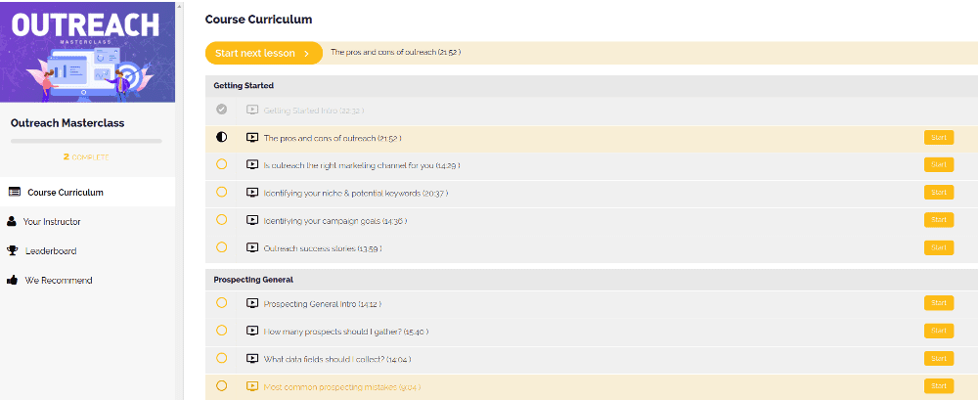978x400 pixels.
Task: Click arrow on Start next lesson button
Action: (306, 54)
